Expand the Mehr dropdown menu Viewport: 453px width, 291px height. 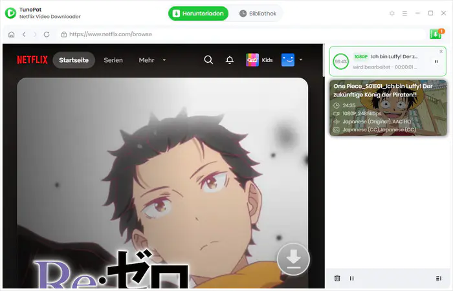(152, 60)
